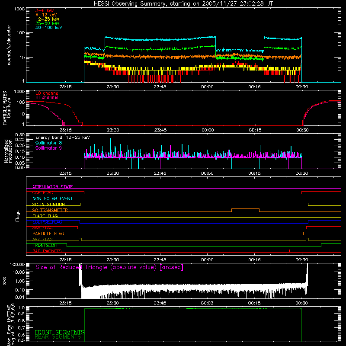
Task: Click 23:30 time label under the SAS panel
Action: click(112, 303)
